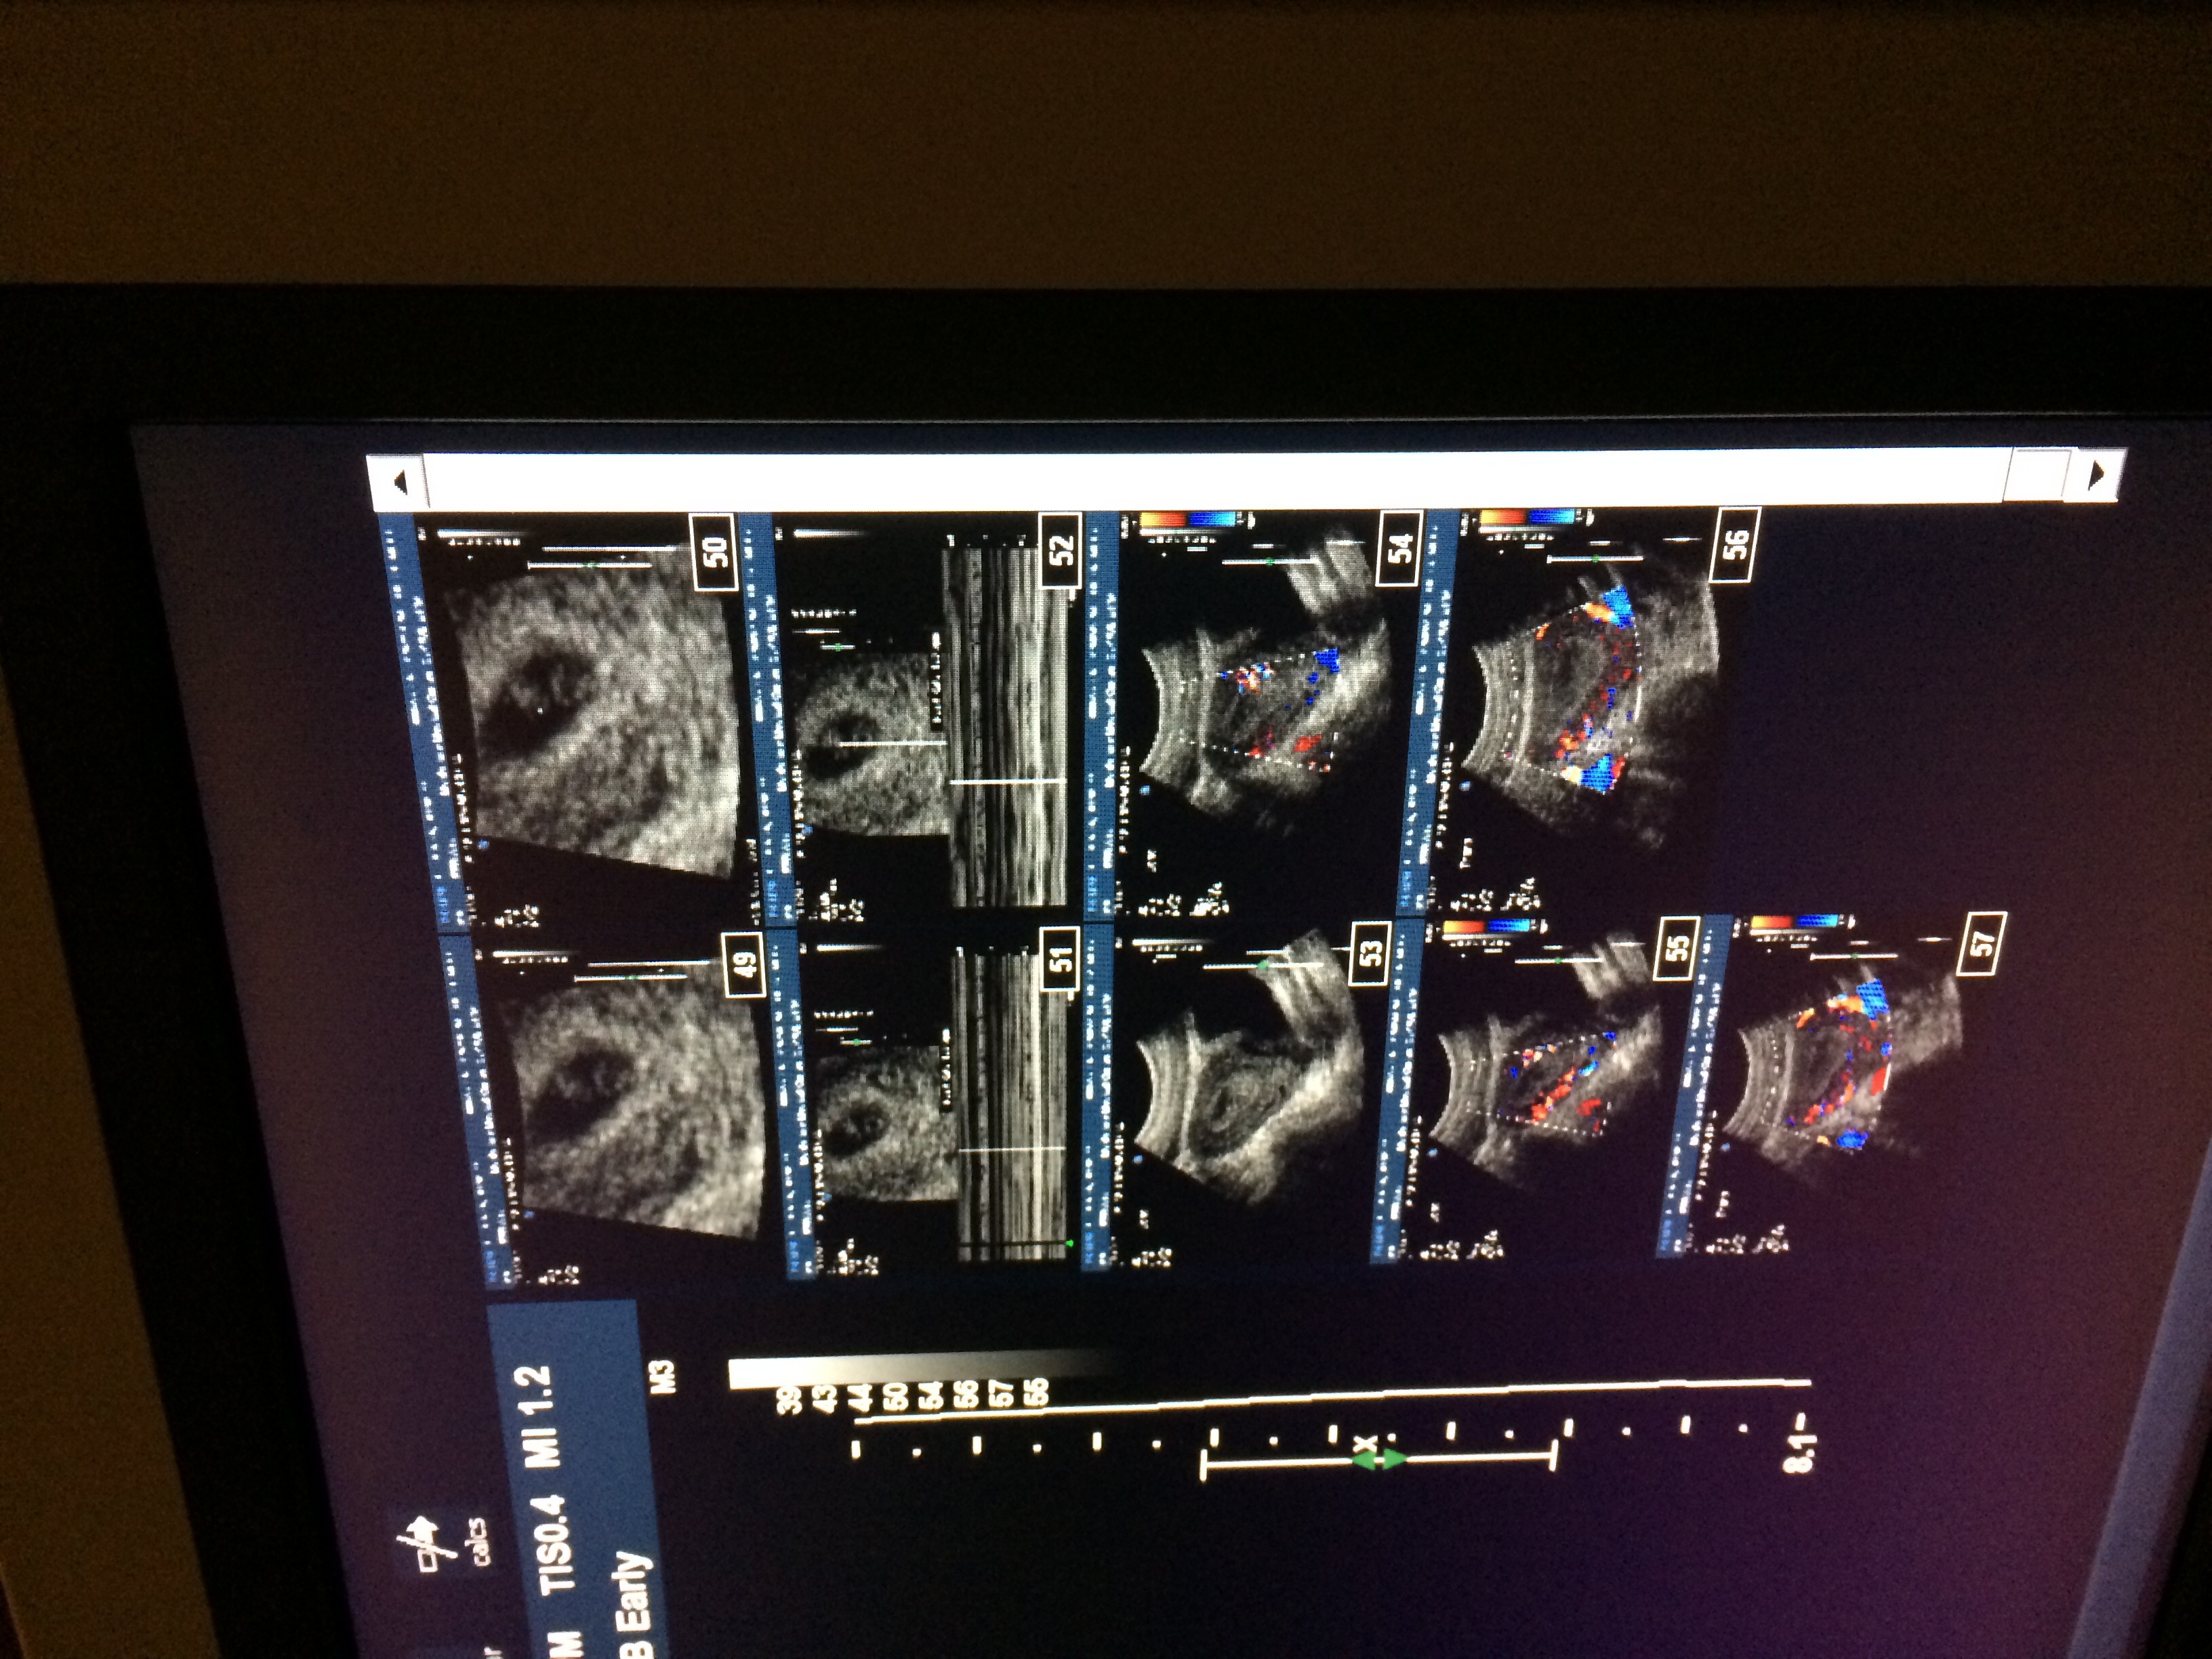This screenshot has width=2212, height=1659.
Task: Click the M3 label beside the gray bar
Action: coord(663,1376)
